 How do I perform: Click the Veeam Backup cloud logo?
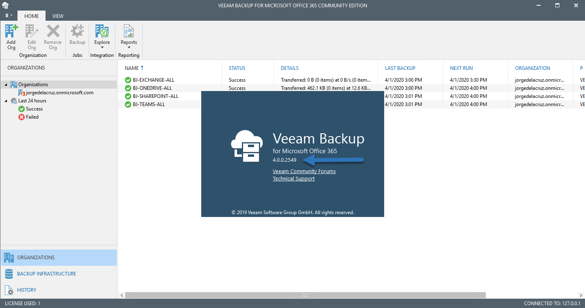click(247, 145)
